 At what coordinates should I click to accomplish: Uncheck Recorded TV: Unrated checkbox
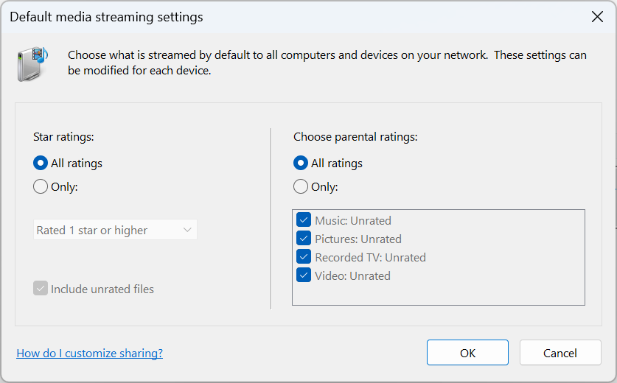304,257
